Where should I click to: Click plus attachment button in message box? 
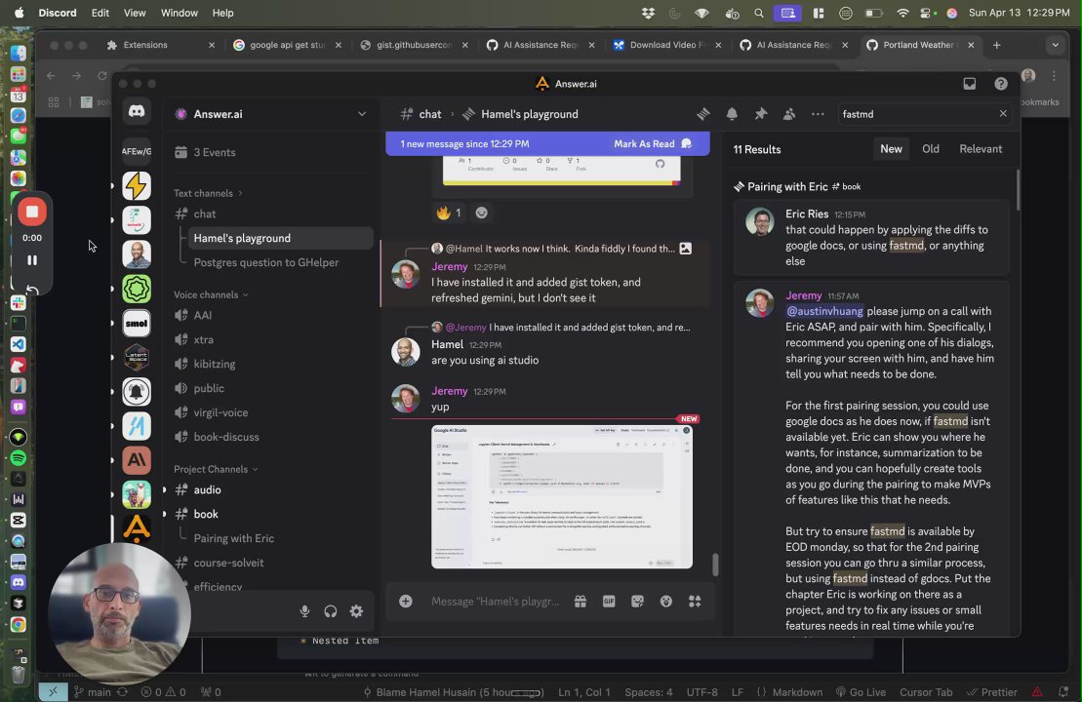(406, 602)
